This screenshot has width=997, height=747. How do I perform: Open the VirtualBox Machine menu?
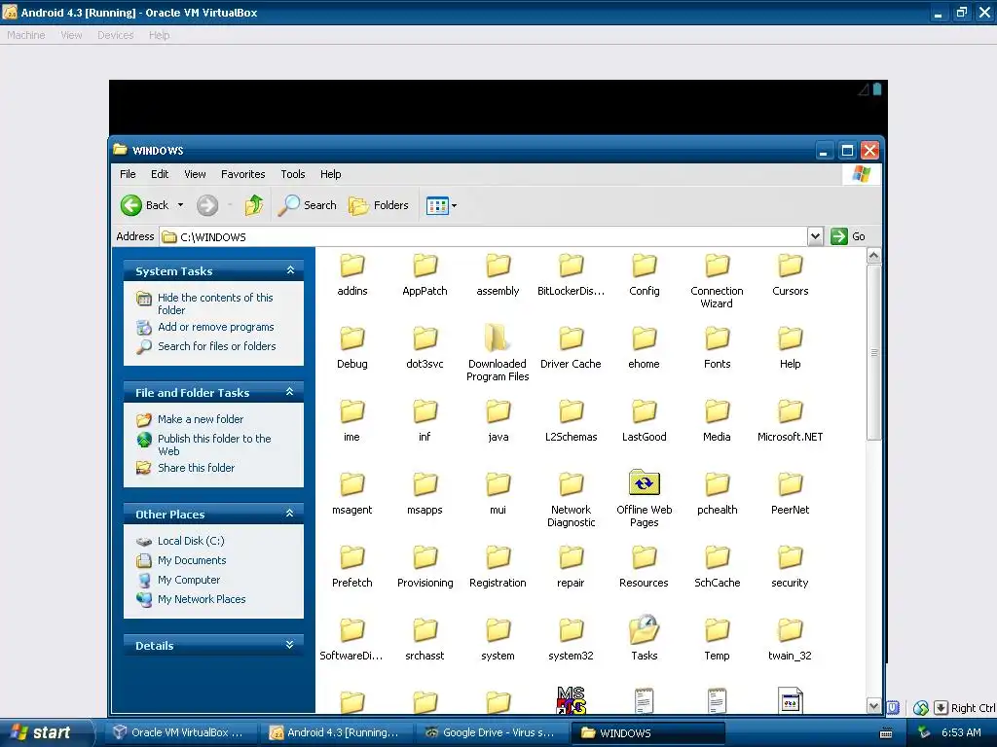point(26,35)
